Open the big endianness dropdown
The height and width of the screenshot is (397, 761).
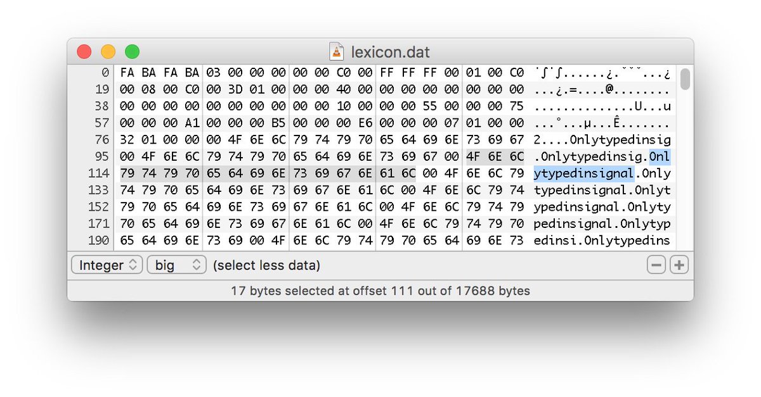[x=177, y=265]
